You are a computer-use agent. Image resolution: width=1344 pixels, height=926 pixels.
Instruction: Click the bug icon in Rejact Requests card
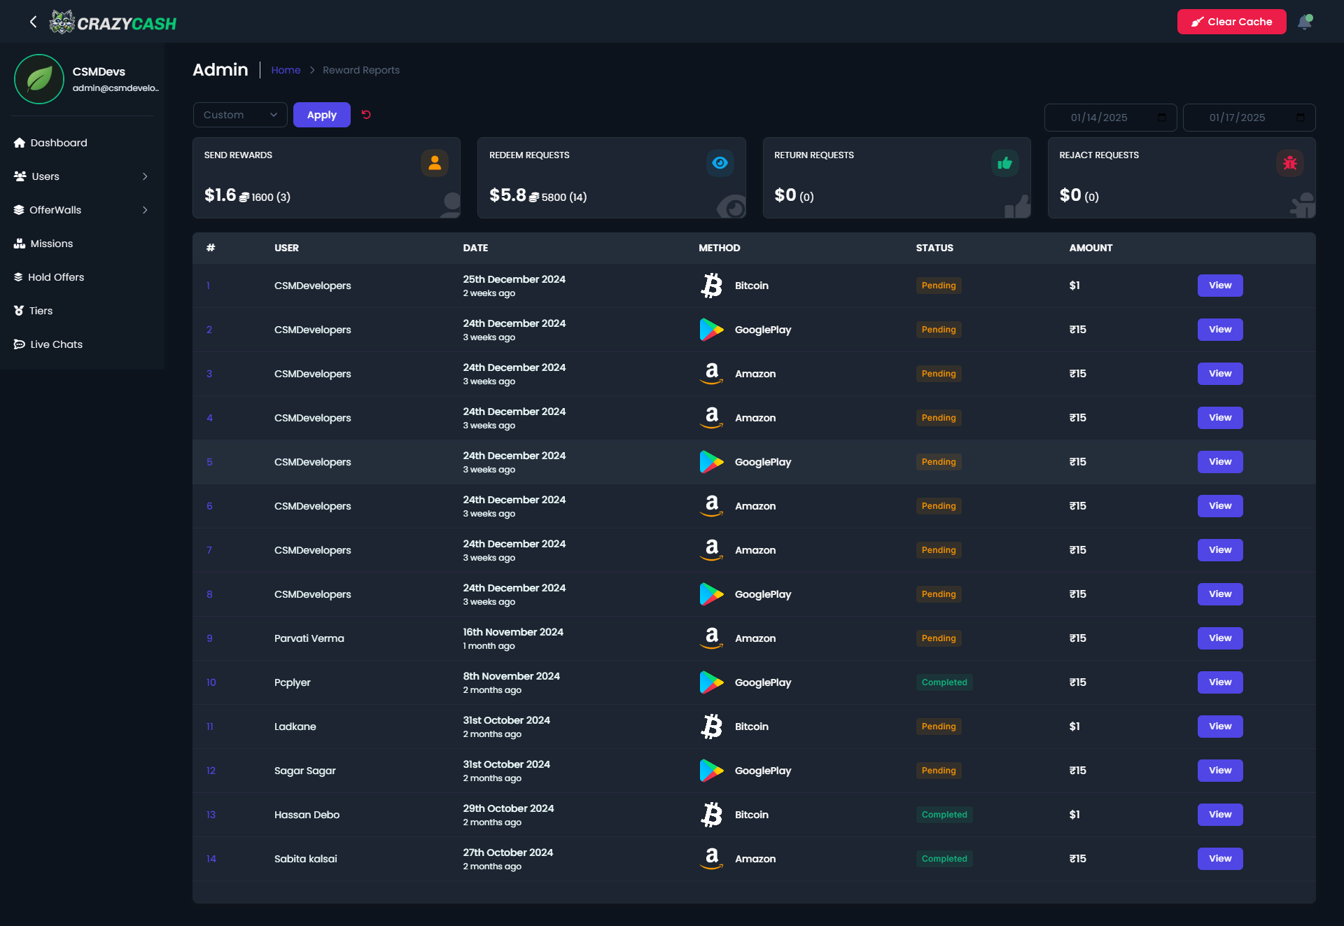tap(1289, 163)
